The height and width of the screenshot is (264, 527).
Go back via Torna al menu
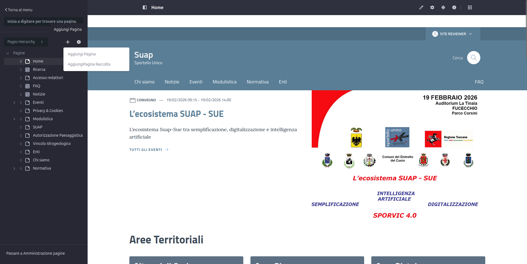[x=19, y=10]
